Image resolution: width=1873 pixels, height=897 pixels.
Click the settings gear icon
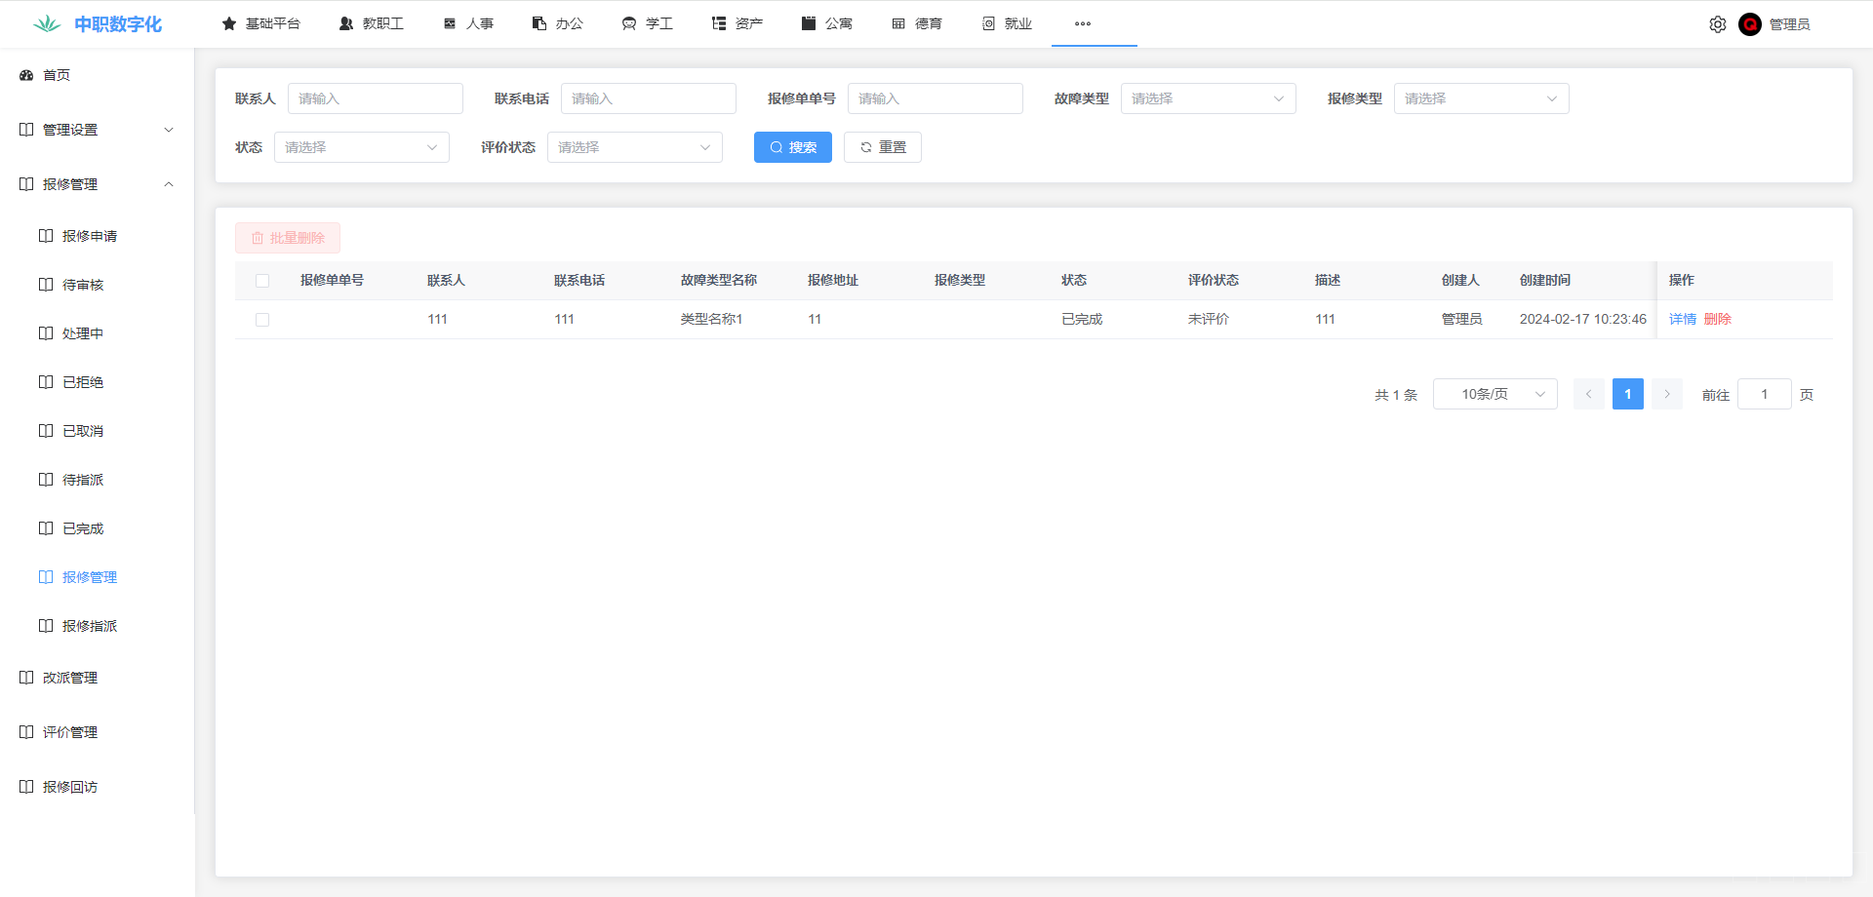[x=1717, y=24]
